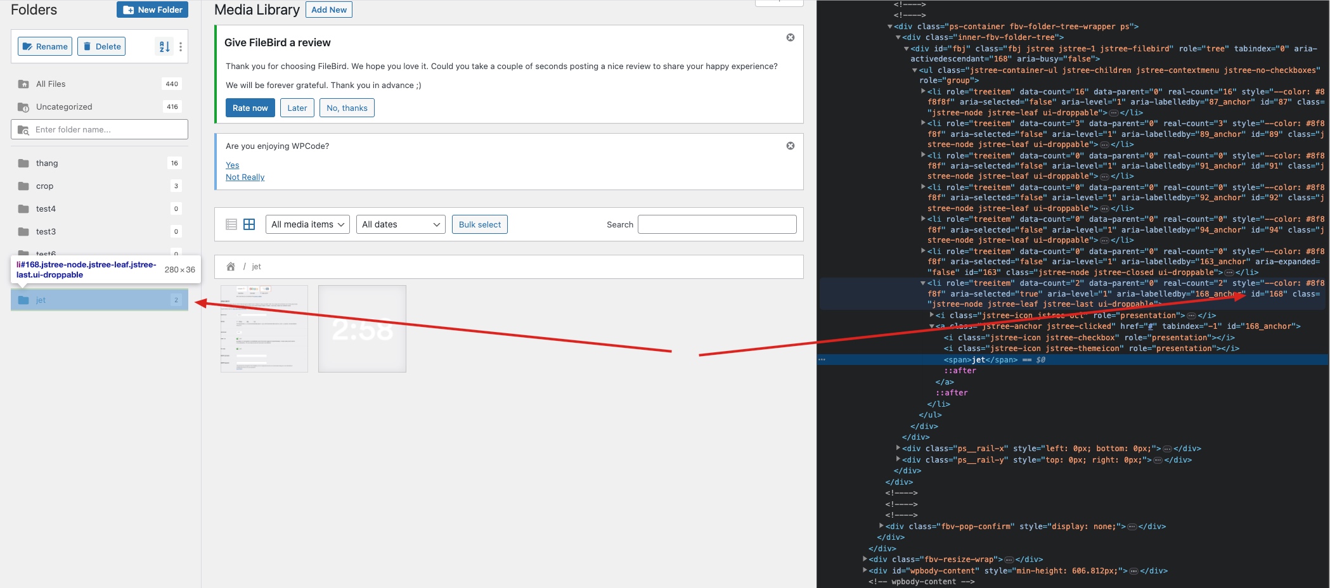Image resolution: width=1330 pixels, height=588 pixels.
Task: Collapse the ps-container div node
Action: (x=890, y=27)
